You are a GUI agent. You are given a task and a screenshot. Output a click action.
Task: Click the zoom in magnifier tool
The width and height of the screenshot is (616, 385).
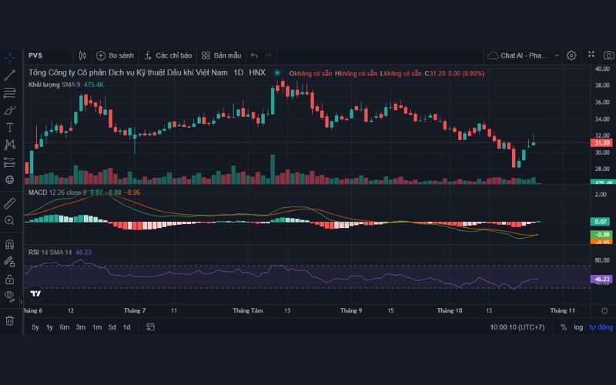(x=10, y=220)
